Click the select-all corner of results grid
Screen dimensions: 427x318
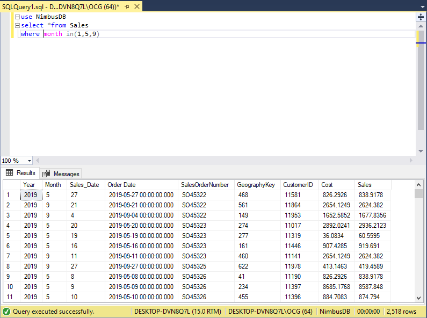tap(12, 185)
